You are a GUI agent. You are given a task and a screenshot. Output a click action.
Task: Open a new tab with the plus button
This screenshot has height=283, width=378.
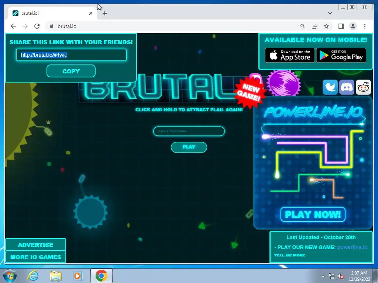pyautogui.click(x=104, y=13)
